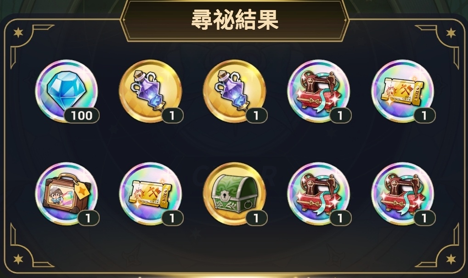Screen dimensions: 468x278
Task: Click the quantity badge on the suitcase reward
Action: [88, 218]
